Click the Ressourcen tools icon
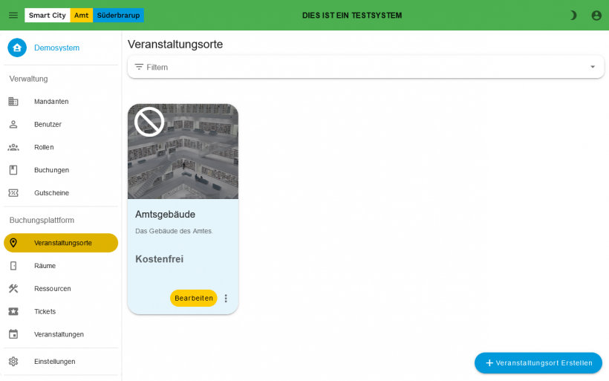 (x=13, y=289)
